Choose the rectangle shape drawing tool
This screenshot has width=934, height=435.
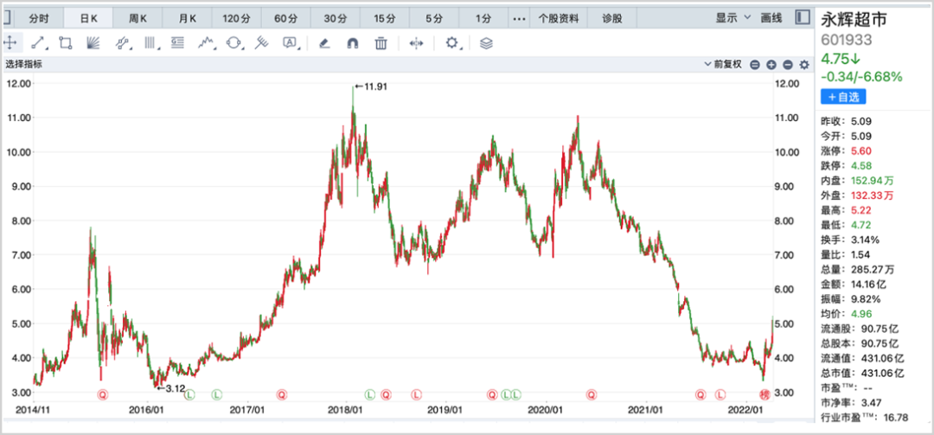pyautogui.click(x=65, y=42)
